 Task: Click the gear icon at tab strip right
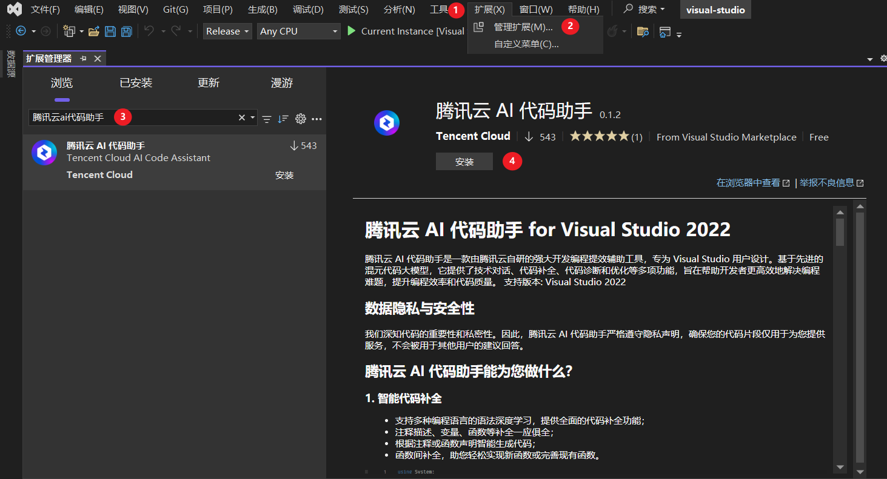(x=883, y=59)
